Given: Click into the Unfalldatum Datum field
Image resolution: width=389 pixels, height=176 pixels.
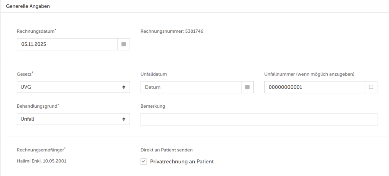Looking at the screenshot, I should pos(191,87).
